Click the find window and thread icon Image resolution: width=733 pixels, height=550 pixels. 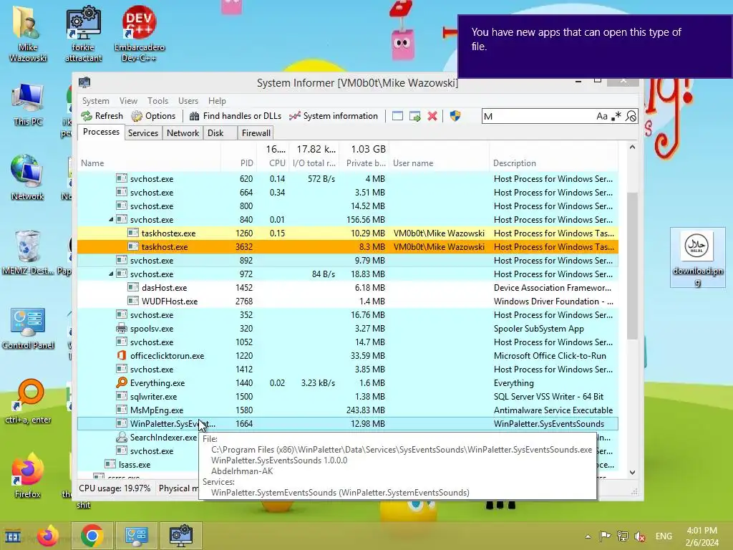pyautogui.click(x=414, y=116)
